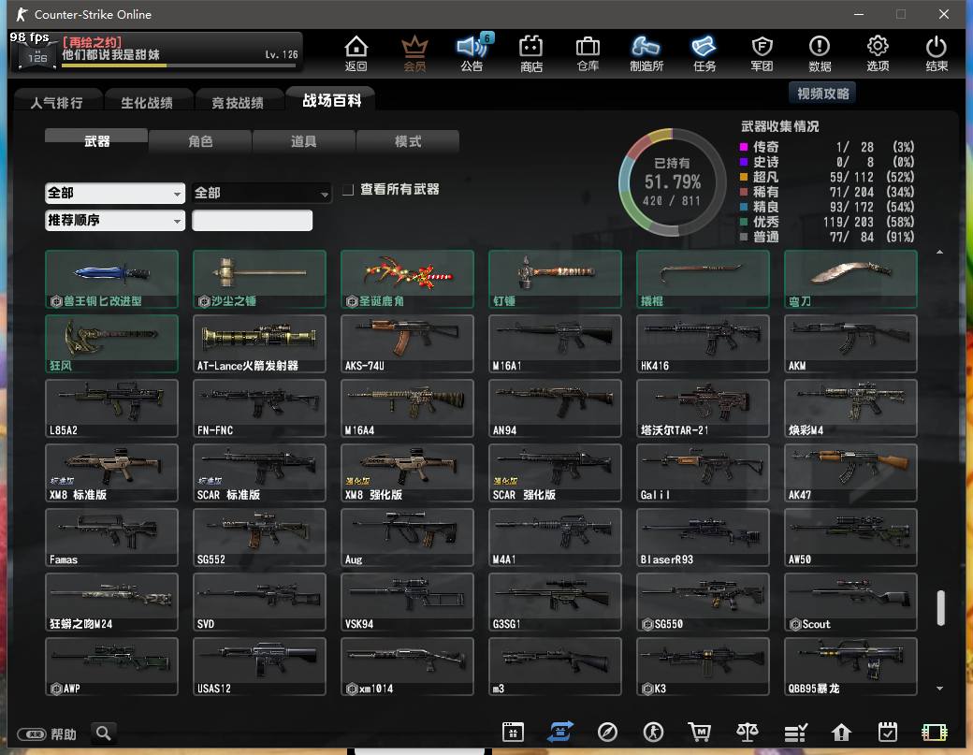The width and height of the screenshot is (973, 755).
Task: Select the XM8 强化版 weapon card
Action: 407,472
